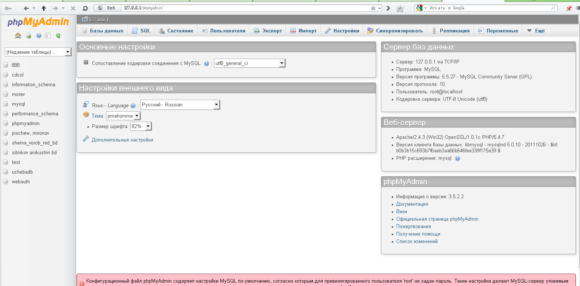580x286 pixels.
Task: Click the key icon in the browser toolbar
Action: pyautogui.click(x=8, y=8)
